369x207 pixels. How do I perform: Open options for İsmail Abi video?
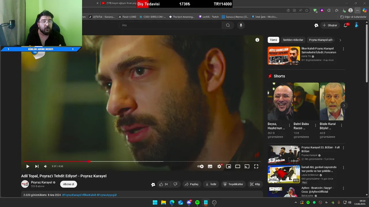click(343, 167)
